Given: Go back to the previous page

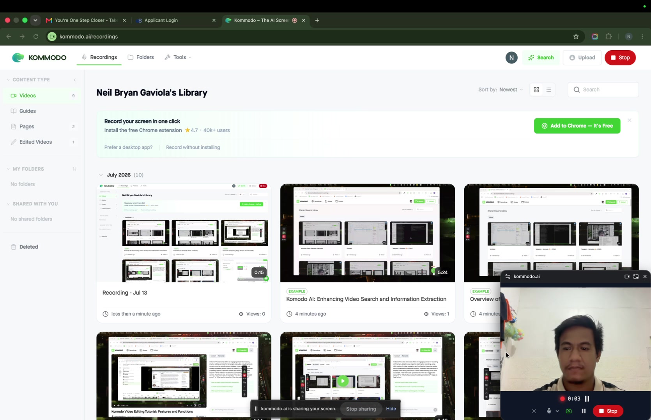Looking at the screenshot, I should coord(9,37).
